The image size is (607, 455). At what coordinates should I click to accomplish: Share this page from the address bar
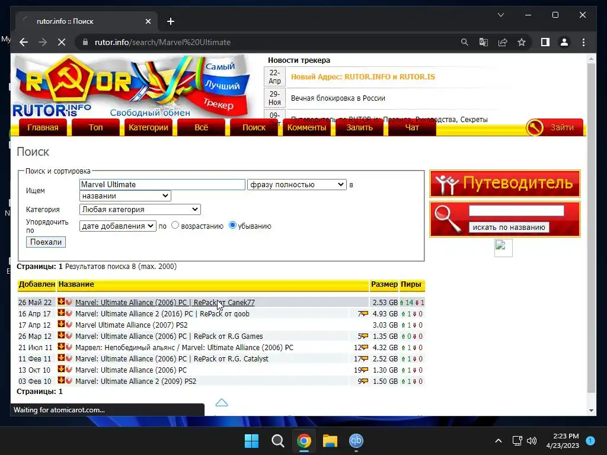click(503, 42)
